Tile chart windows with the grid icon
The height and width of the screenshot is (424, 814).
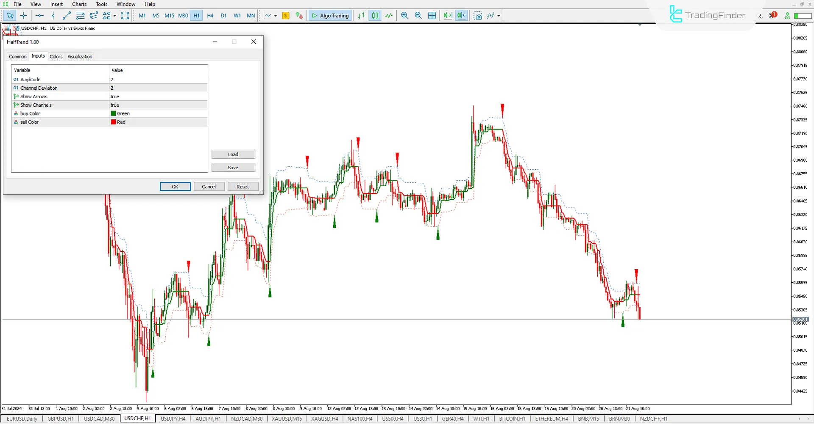point(432,15)
